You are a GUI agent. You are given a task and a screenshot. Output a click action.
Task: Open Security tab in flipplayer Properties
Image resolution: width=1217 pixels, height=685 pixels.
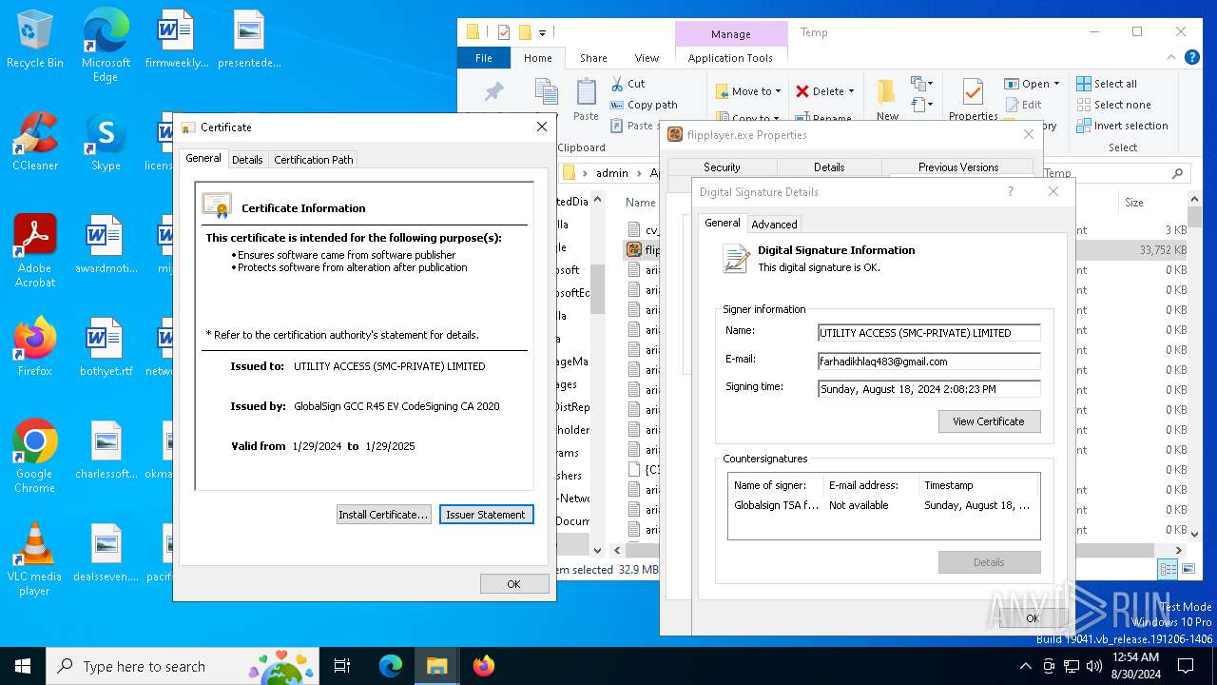click(722, 167)
